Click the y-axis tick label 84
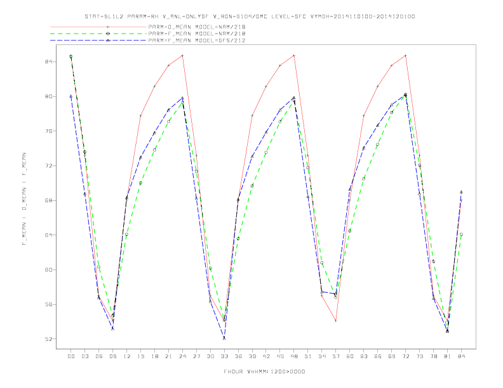This screenshot has height=388, width=503. 48,61
